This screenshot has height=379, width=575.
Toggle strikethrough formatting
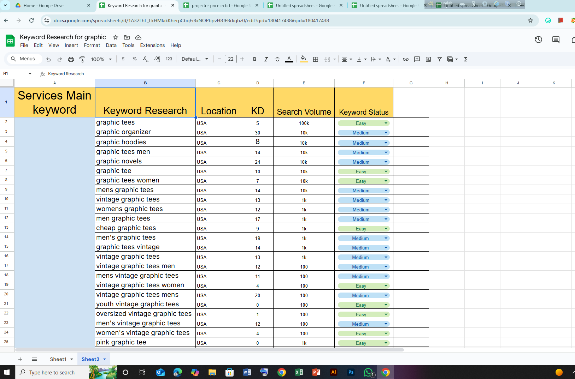click(x=277, y=59)
